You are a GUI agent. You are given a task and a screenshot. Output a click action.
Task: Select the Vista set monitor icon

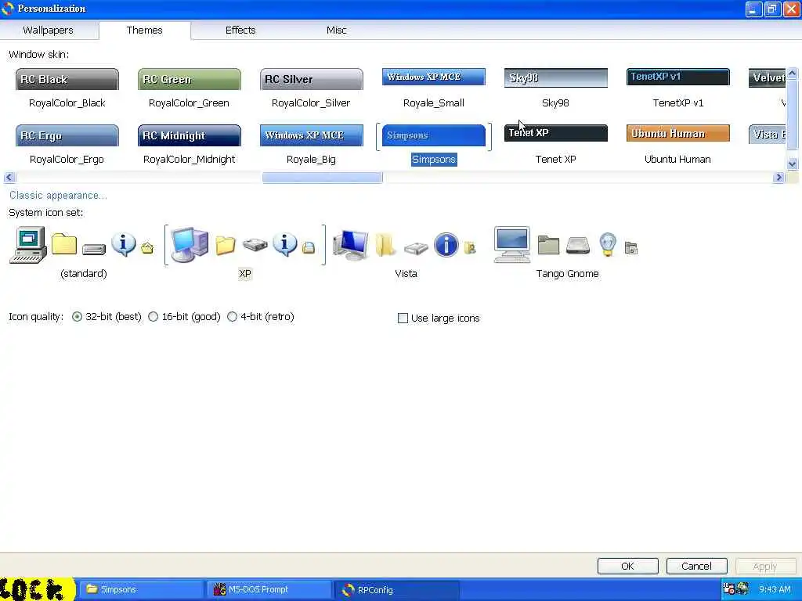350,245
